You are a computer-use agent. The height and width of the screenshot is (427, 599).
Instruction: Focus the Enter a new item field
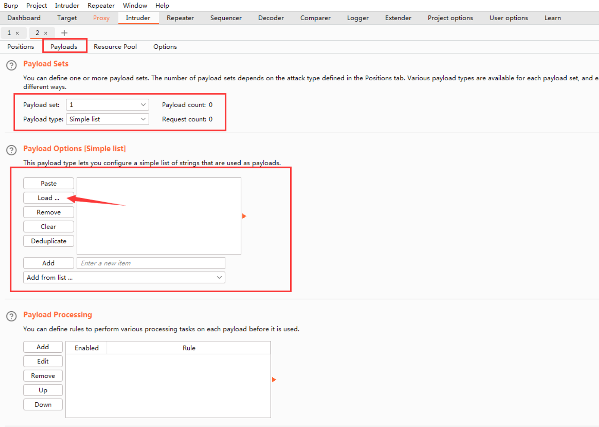pos(151,263)
